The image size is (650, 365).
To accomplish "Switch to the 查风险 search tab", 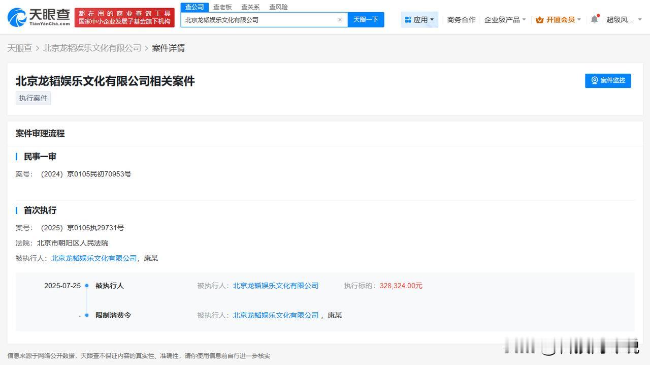I will tap(278, 7).
